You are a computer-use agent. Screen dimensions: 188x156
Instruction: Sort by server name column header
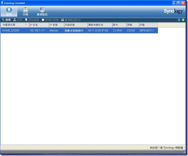(15, 25)
